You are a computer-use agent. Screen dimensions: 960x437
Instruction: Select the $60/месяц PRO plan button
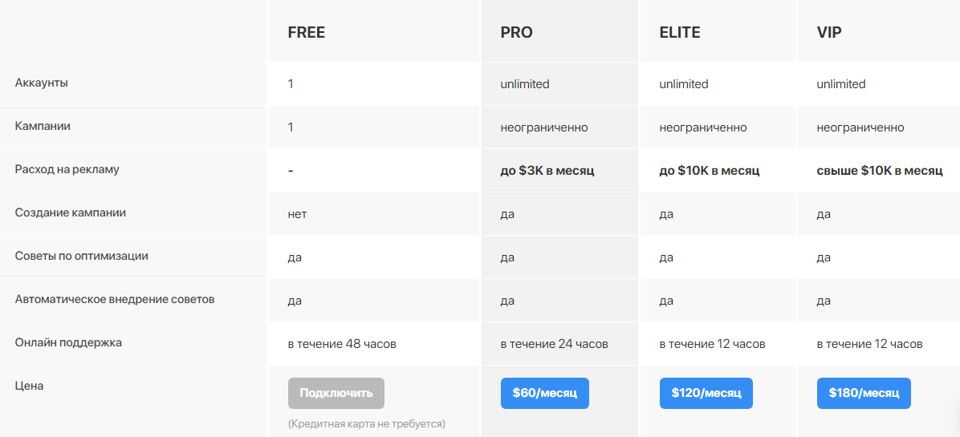tap(545, 393)
